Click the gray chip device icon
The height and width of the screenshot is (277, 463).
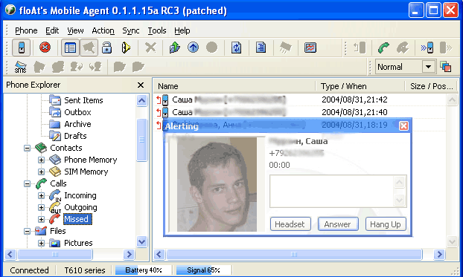(x=285, y=48)
